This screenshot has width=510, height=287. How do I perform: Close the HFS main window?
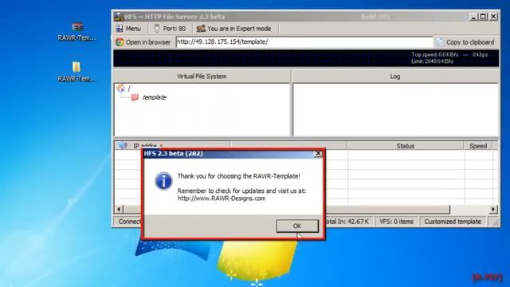493,16
